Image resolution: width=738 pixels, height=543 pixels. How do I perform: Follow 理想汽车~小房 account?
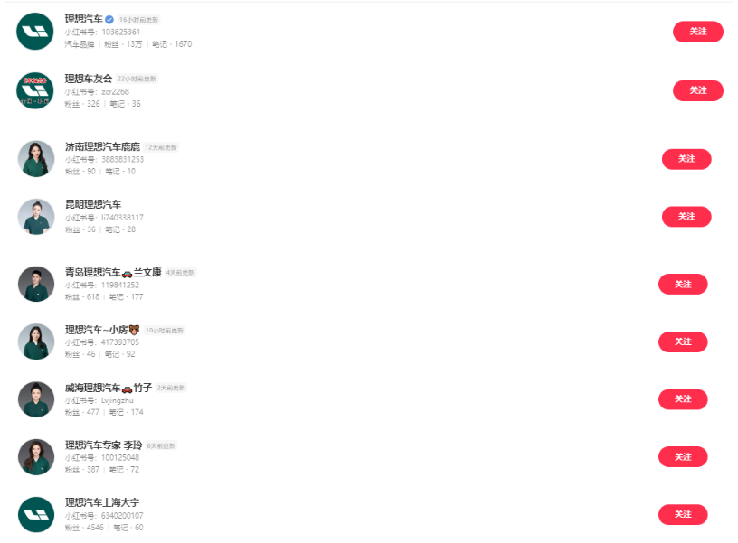pyautogui.click(x=683, y=342)
